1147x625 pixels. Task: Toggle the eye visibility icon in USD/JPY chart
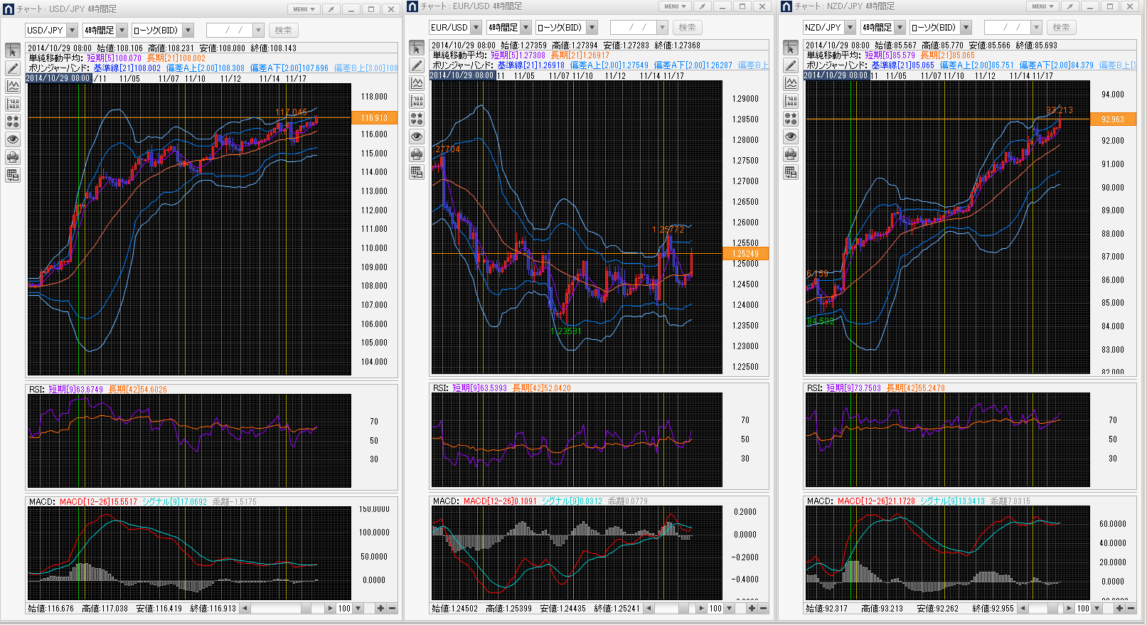tap(13, 139)
